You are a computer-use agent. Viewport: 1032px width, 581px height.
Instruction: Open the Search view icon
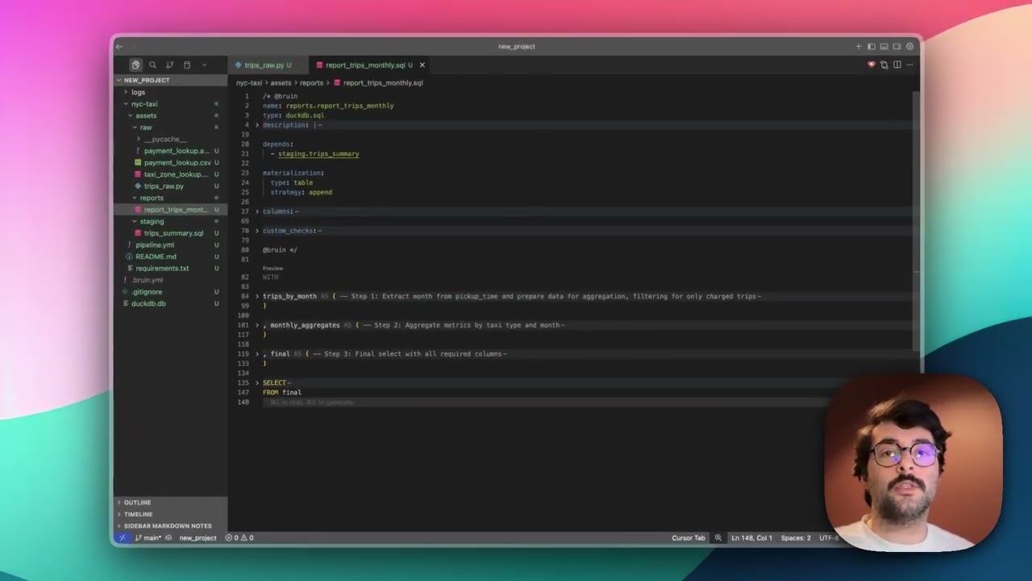[x=152, y=65]
